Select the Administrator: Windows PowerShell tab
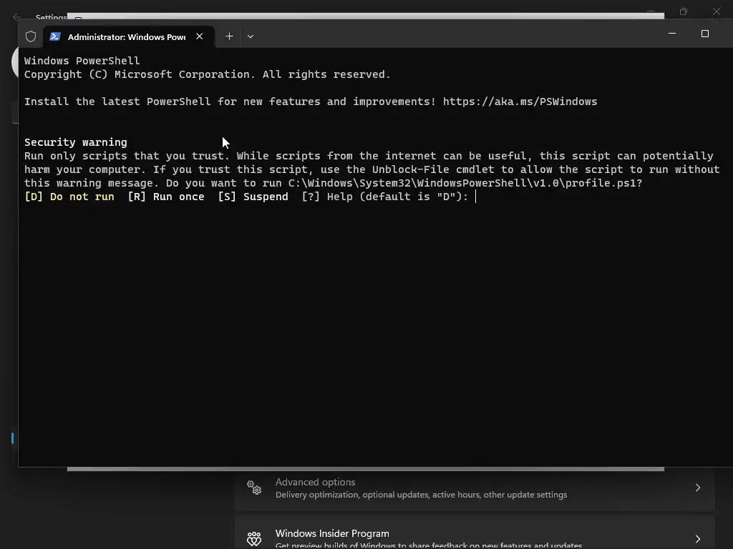The height and width of the screenshot is (549, 733). point(129,37)
